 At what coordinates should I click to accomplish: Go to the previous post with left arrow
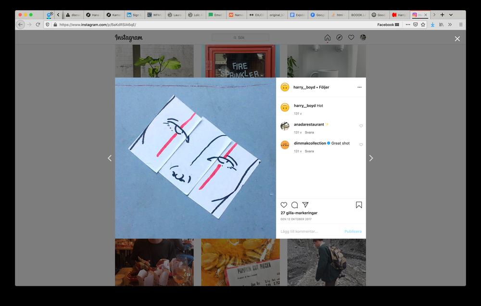tap(110, 158)
